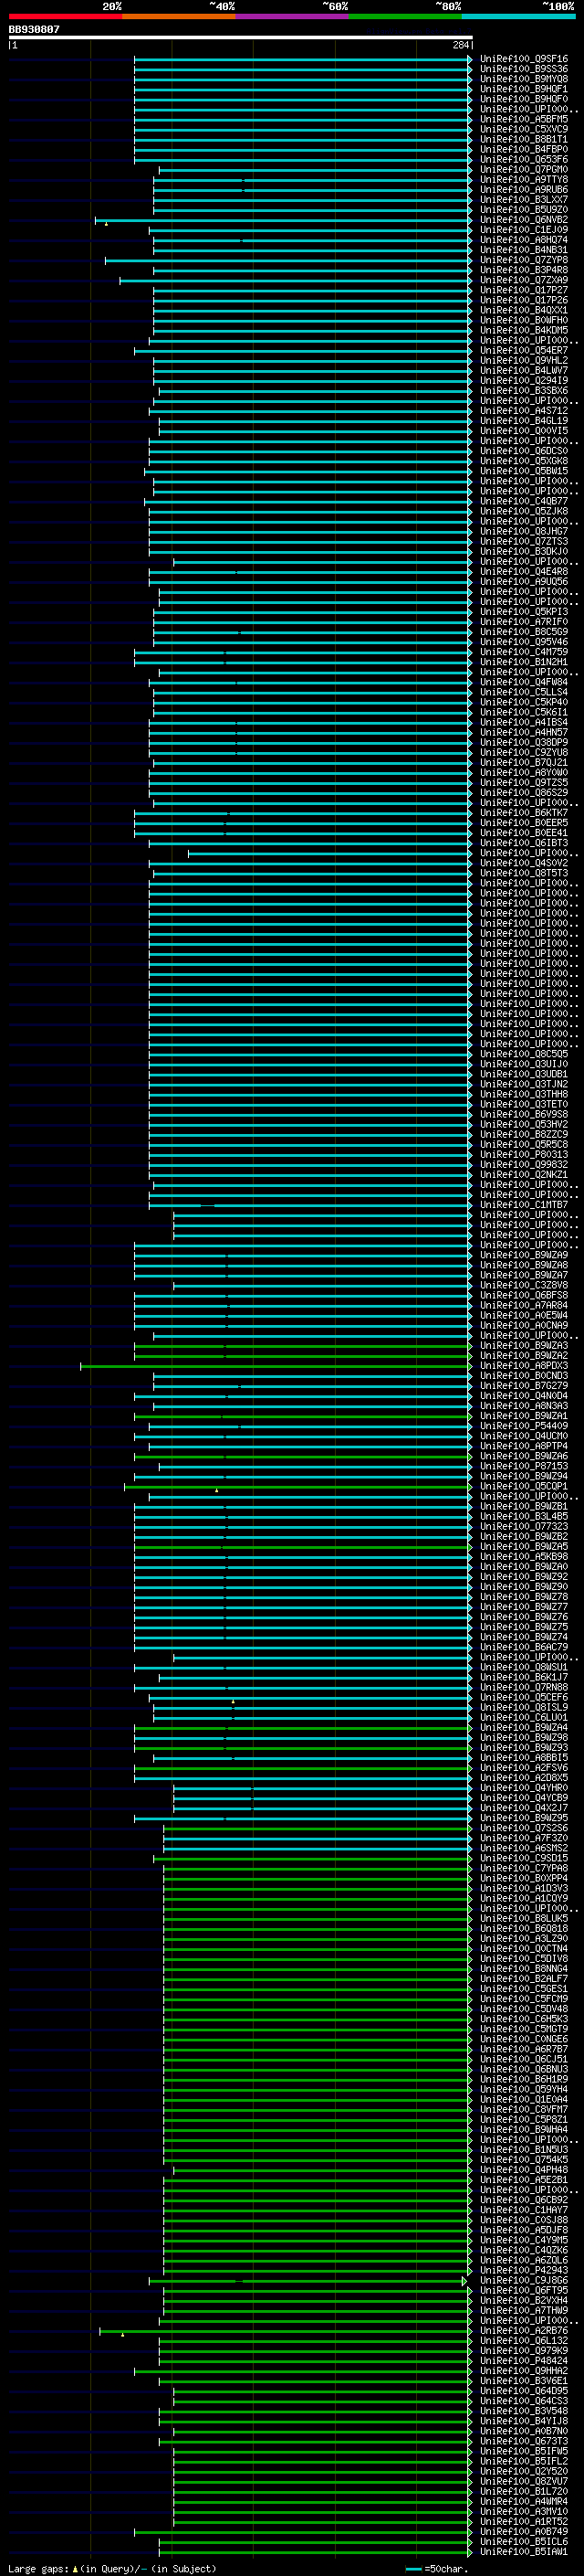Click the red ~20% identity legend segment

pos(66,16)
